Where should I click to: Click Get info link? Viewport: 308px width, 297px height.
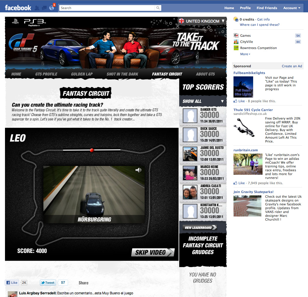(263, 19)
